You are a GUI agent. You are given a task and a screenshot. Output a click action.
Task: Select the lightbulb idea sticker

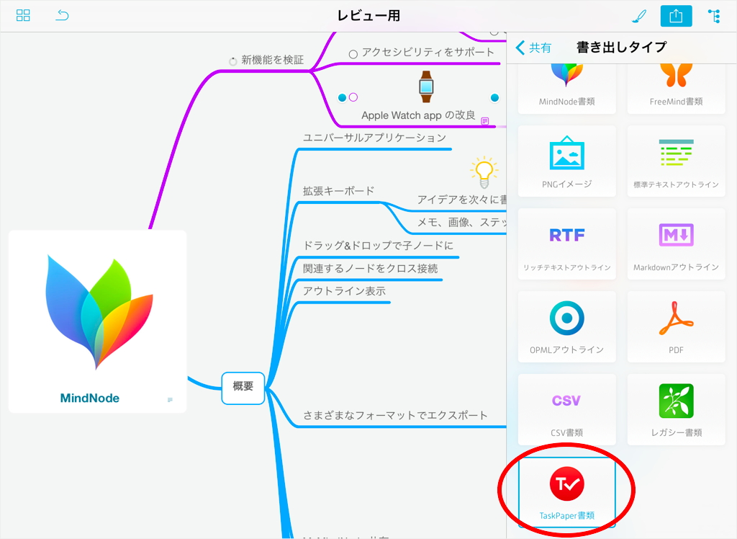pyautogui.click(x=484, y=173)
